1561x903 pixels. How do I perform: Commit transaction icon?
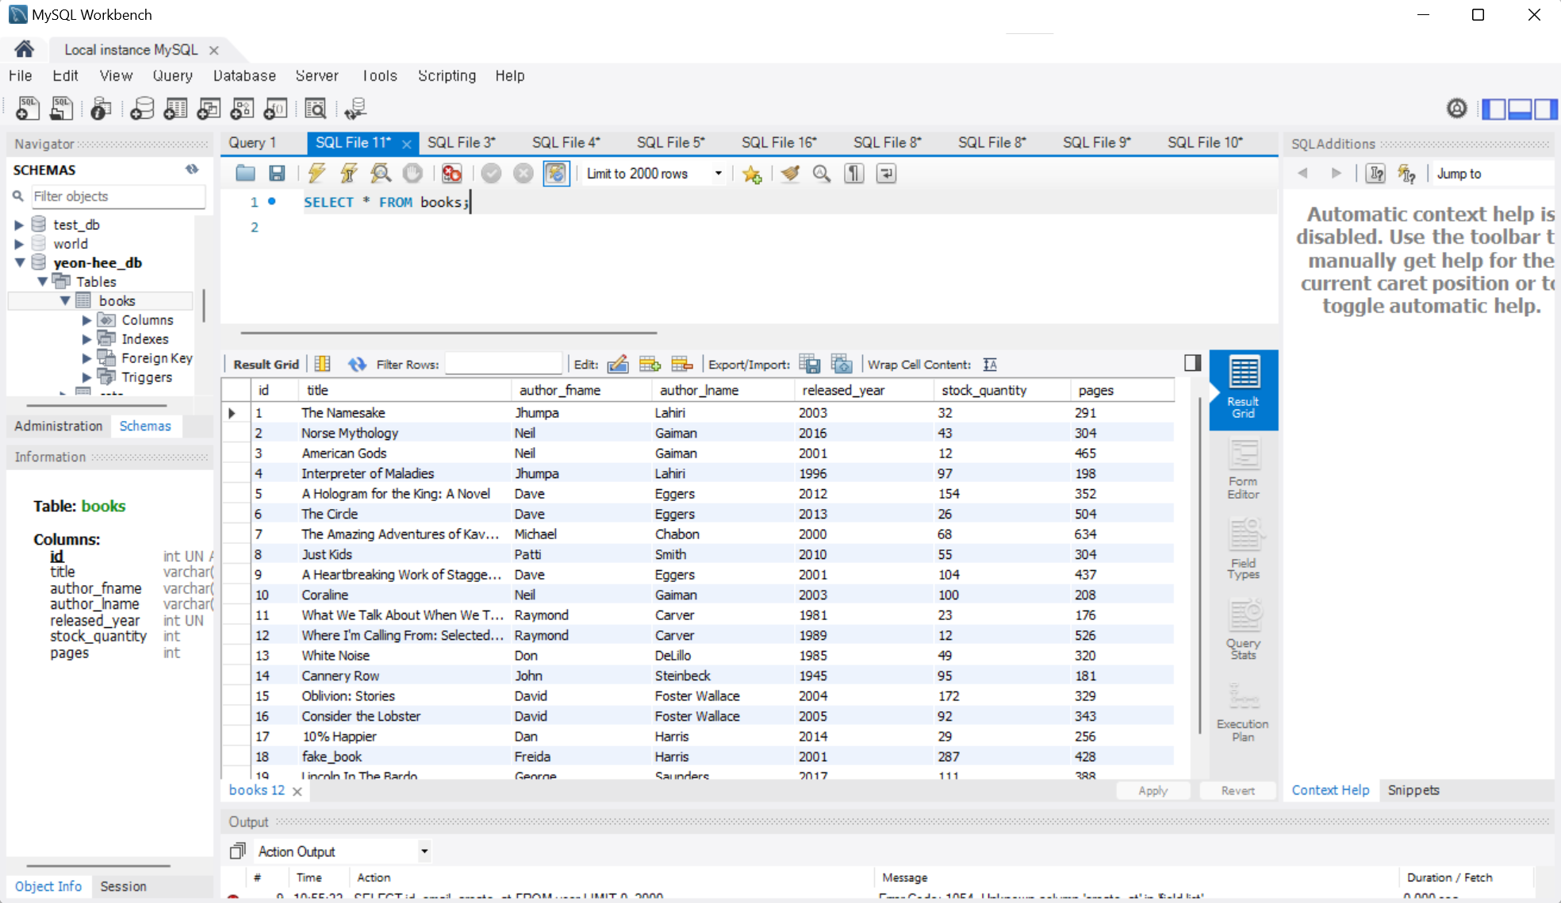tap(491, 174)
